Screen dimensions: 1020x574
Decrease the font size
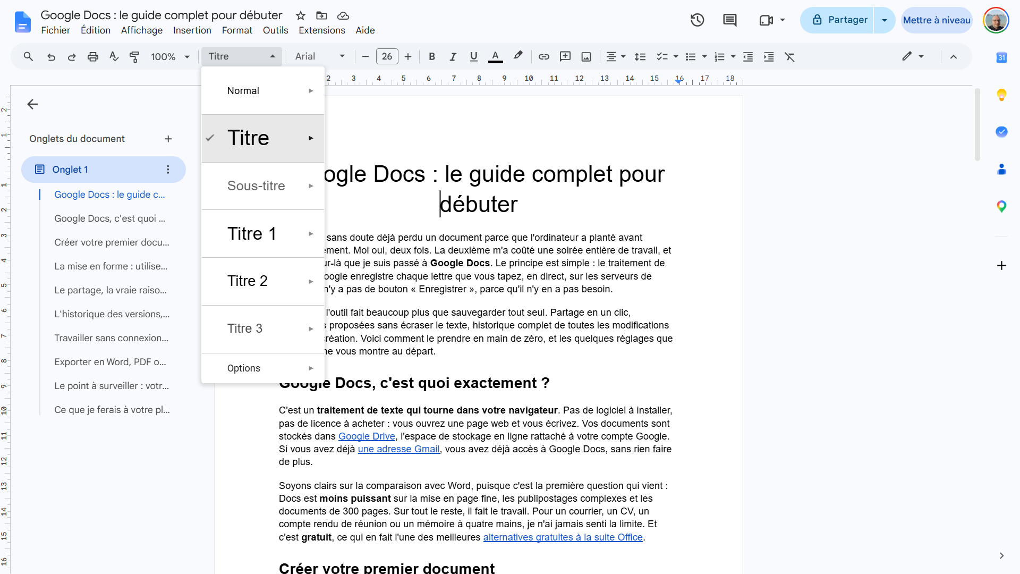pyautogui.click(x=365, y=56)
